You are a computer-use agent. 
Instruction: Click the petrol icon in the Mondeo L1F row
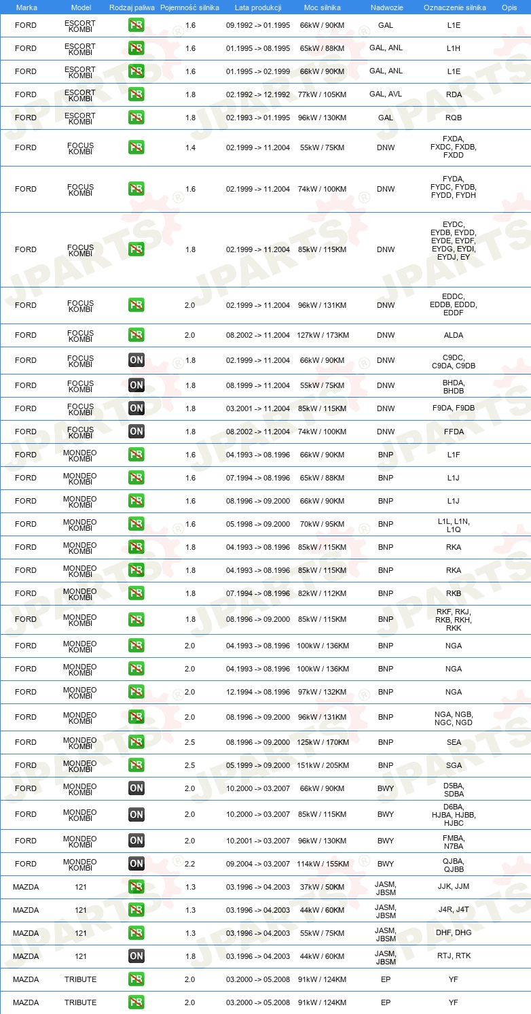(136, 455)
